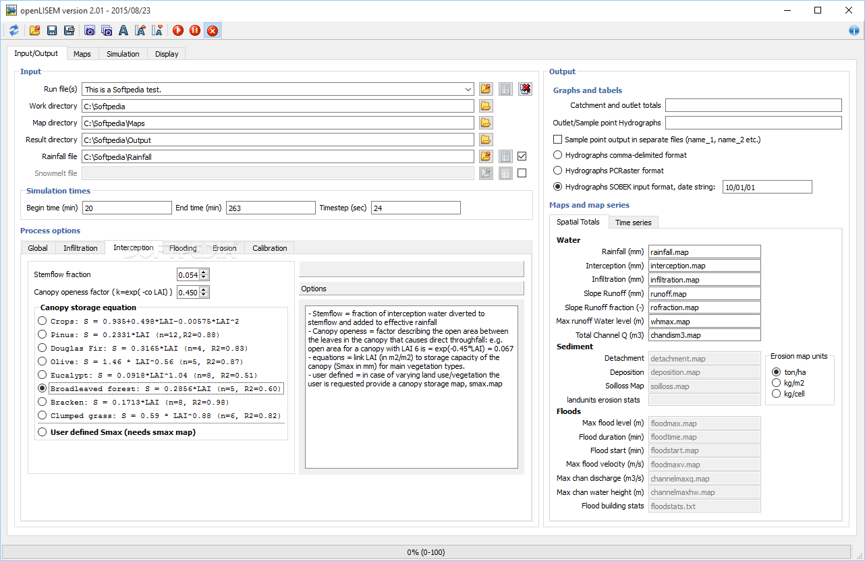Select Olive canopy storage equation

click(x=140, y=361)
